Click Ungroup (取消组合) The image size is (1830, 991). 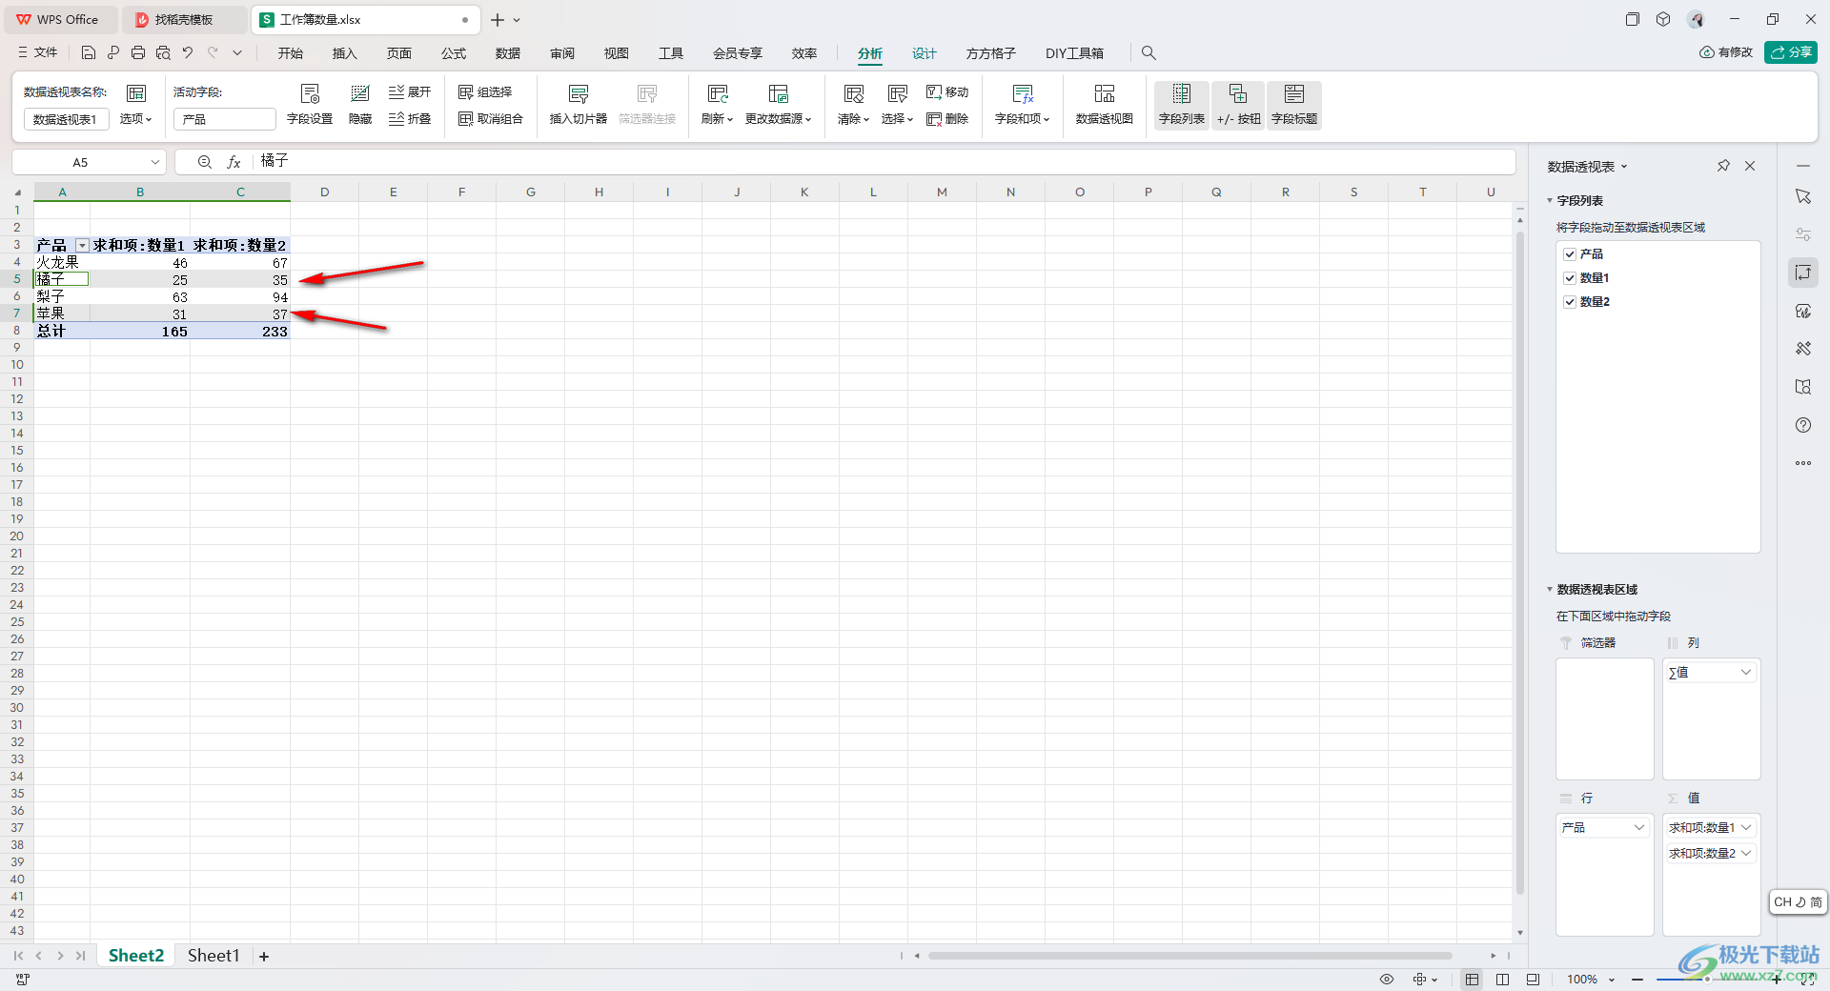click(491, 119)
